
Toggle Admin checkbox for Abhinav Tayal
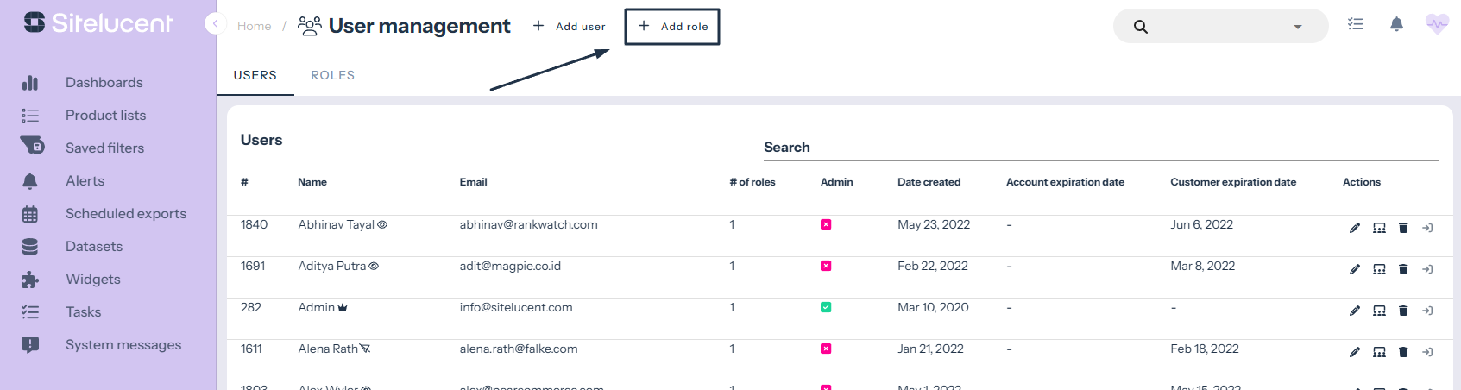tap(826, 224)
